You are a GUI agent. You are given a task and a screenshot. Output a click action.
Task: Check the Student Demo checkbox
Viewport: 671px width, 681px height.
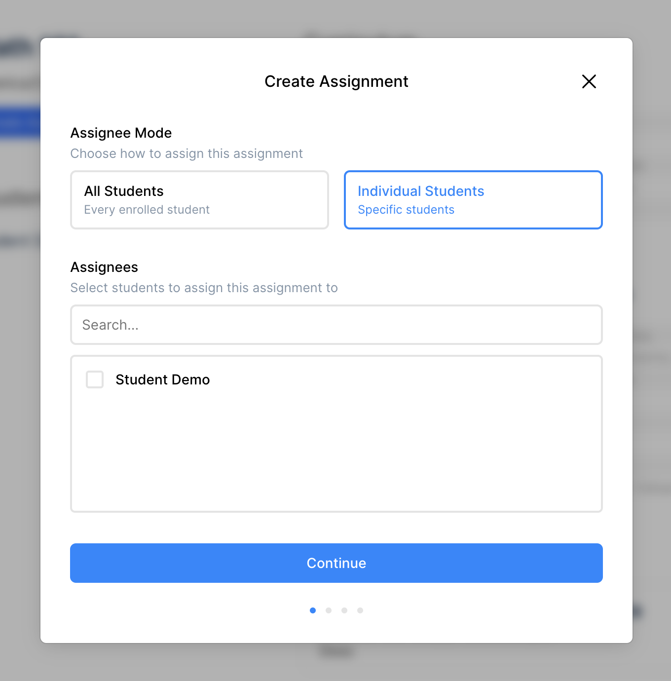point(95,379)
